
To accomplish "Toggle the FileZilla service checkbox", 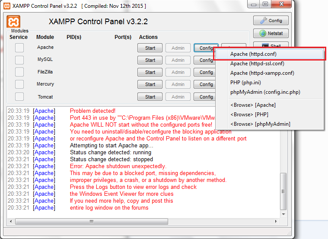I will coord(19,72).
